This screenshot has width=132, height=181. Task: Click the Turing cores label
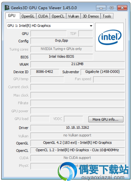(19, 50)
